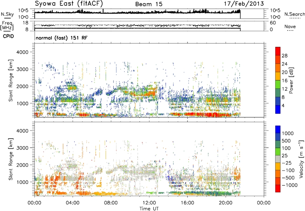Click the "−1000" label on Velocity colorbar
This screenshot has width=305, height=211.
[290, 185]
